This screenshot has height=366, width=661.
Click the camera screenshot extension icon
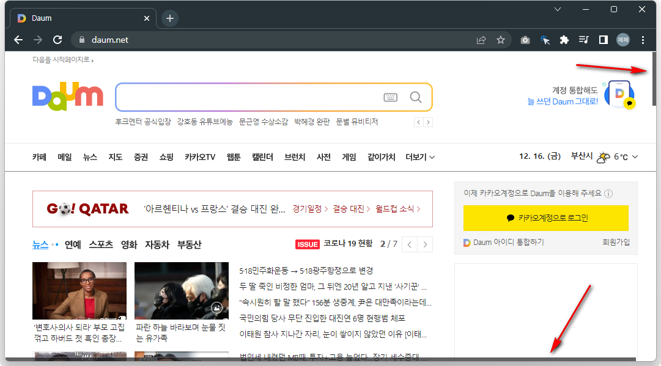525,40
